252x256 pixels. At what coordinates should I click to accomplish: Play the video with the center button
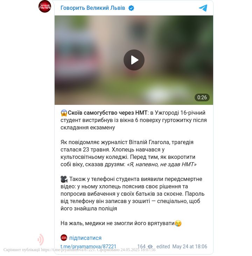coord(134,60)
